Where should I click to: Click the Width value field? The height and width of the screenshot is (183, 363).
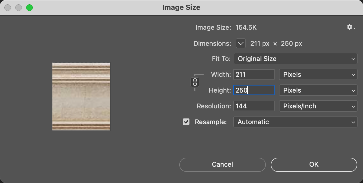[254, 75]
